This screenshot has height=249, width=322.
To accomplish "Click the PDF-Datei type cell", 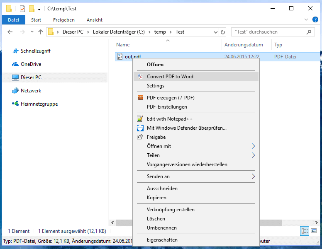I will (x=285, y=57).
